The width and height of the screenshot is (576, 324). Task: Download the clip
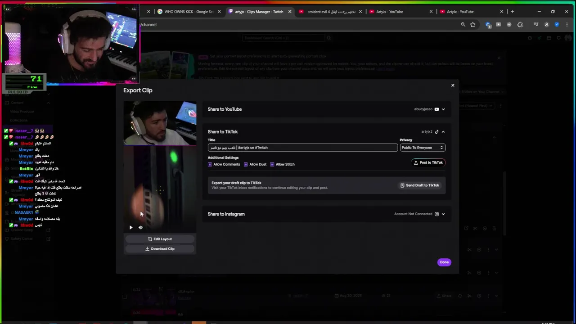(x=160, y=249)
